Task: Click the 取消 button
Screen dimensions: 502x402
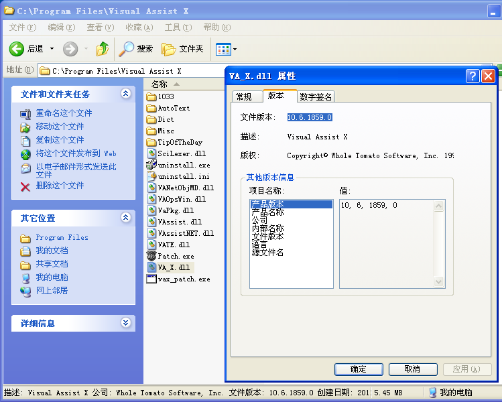Action: pos(413,369)
